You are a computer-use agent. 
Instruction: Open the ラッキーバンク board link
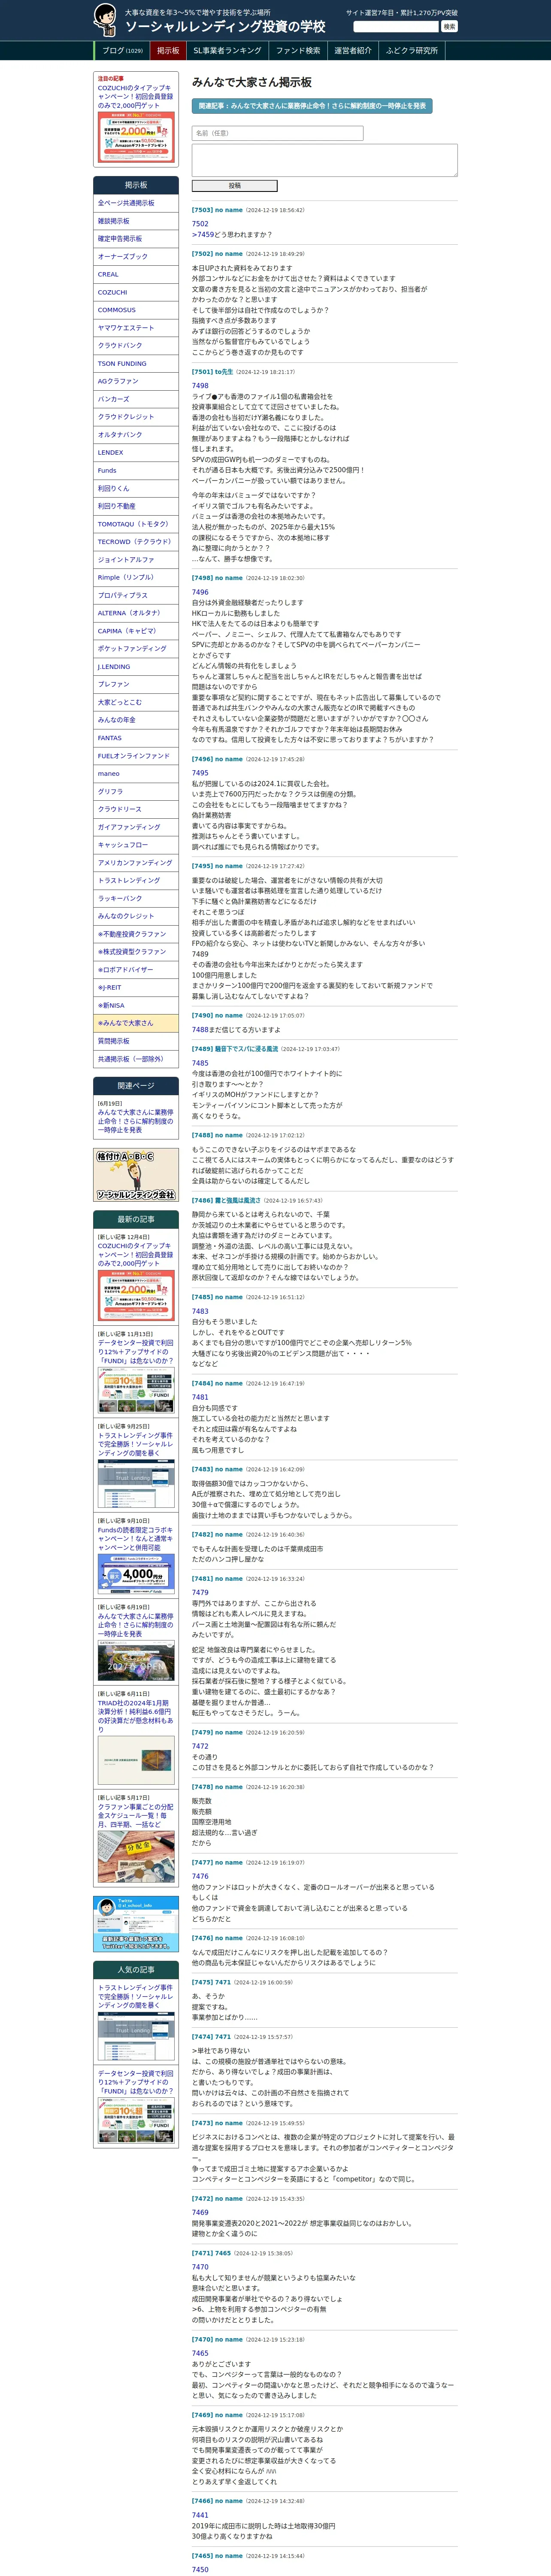click(136, 898)
